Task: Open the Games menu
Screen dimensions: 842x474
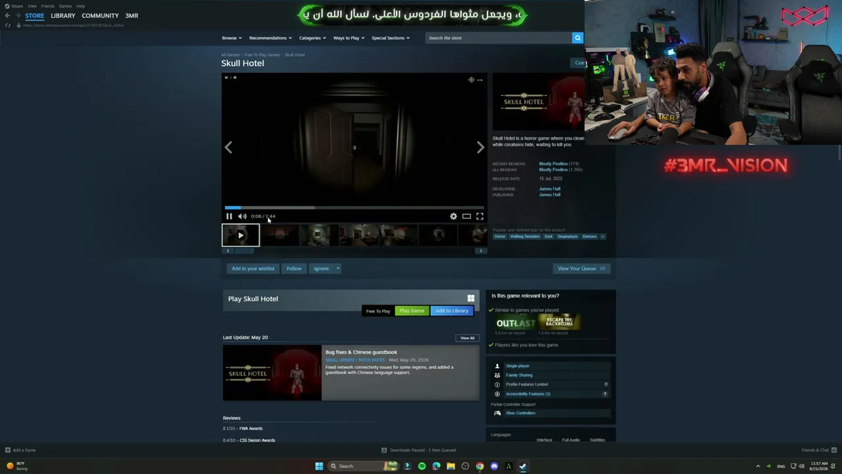Action: click(65, 6)
